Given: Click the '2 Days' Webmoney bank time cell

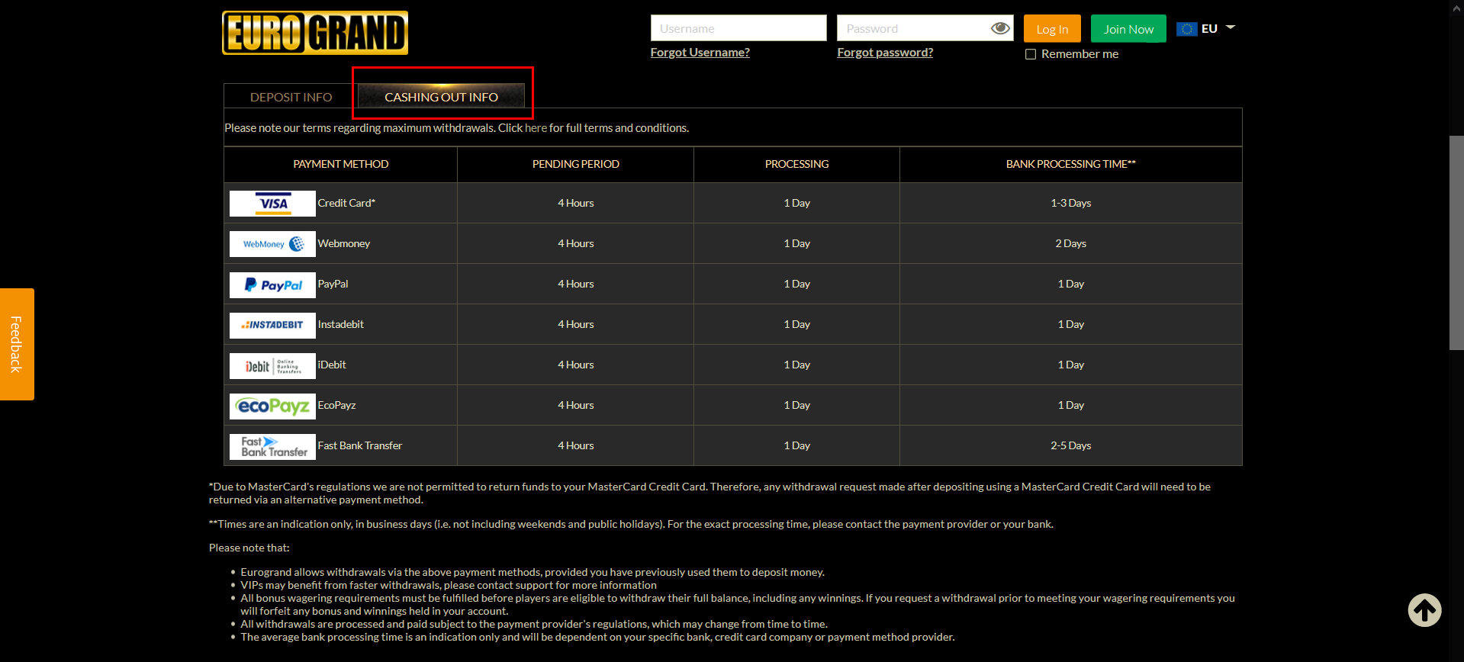Looking at the screenshot, I should (x=1070, y=243).
